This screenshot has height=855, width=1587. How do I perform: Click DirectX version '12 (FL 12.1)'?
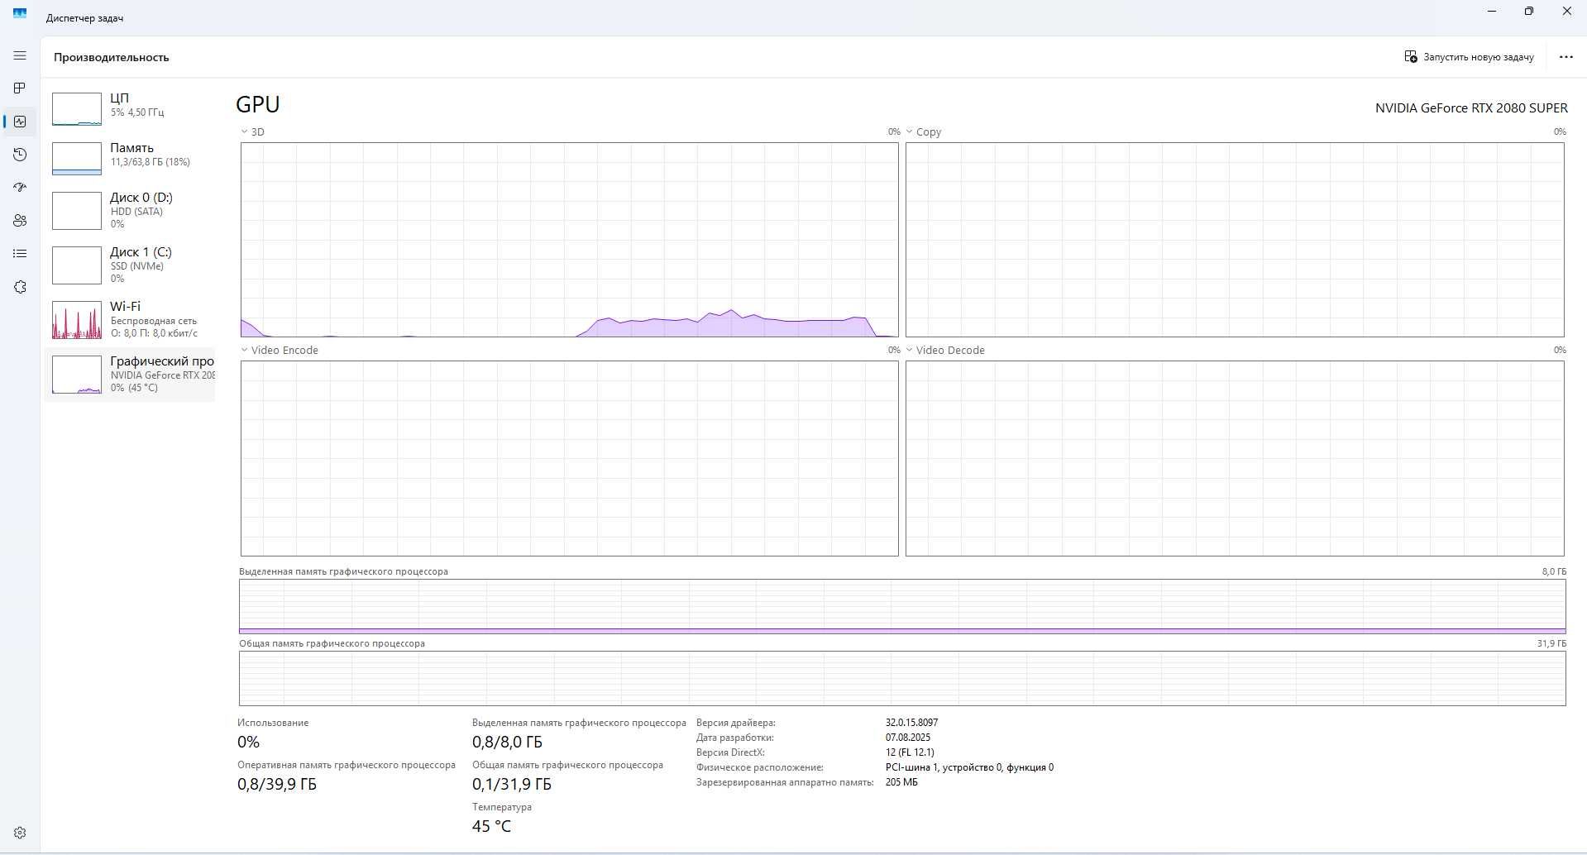910,752
